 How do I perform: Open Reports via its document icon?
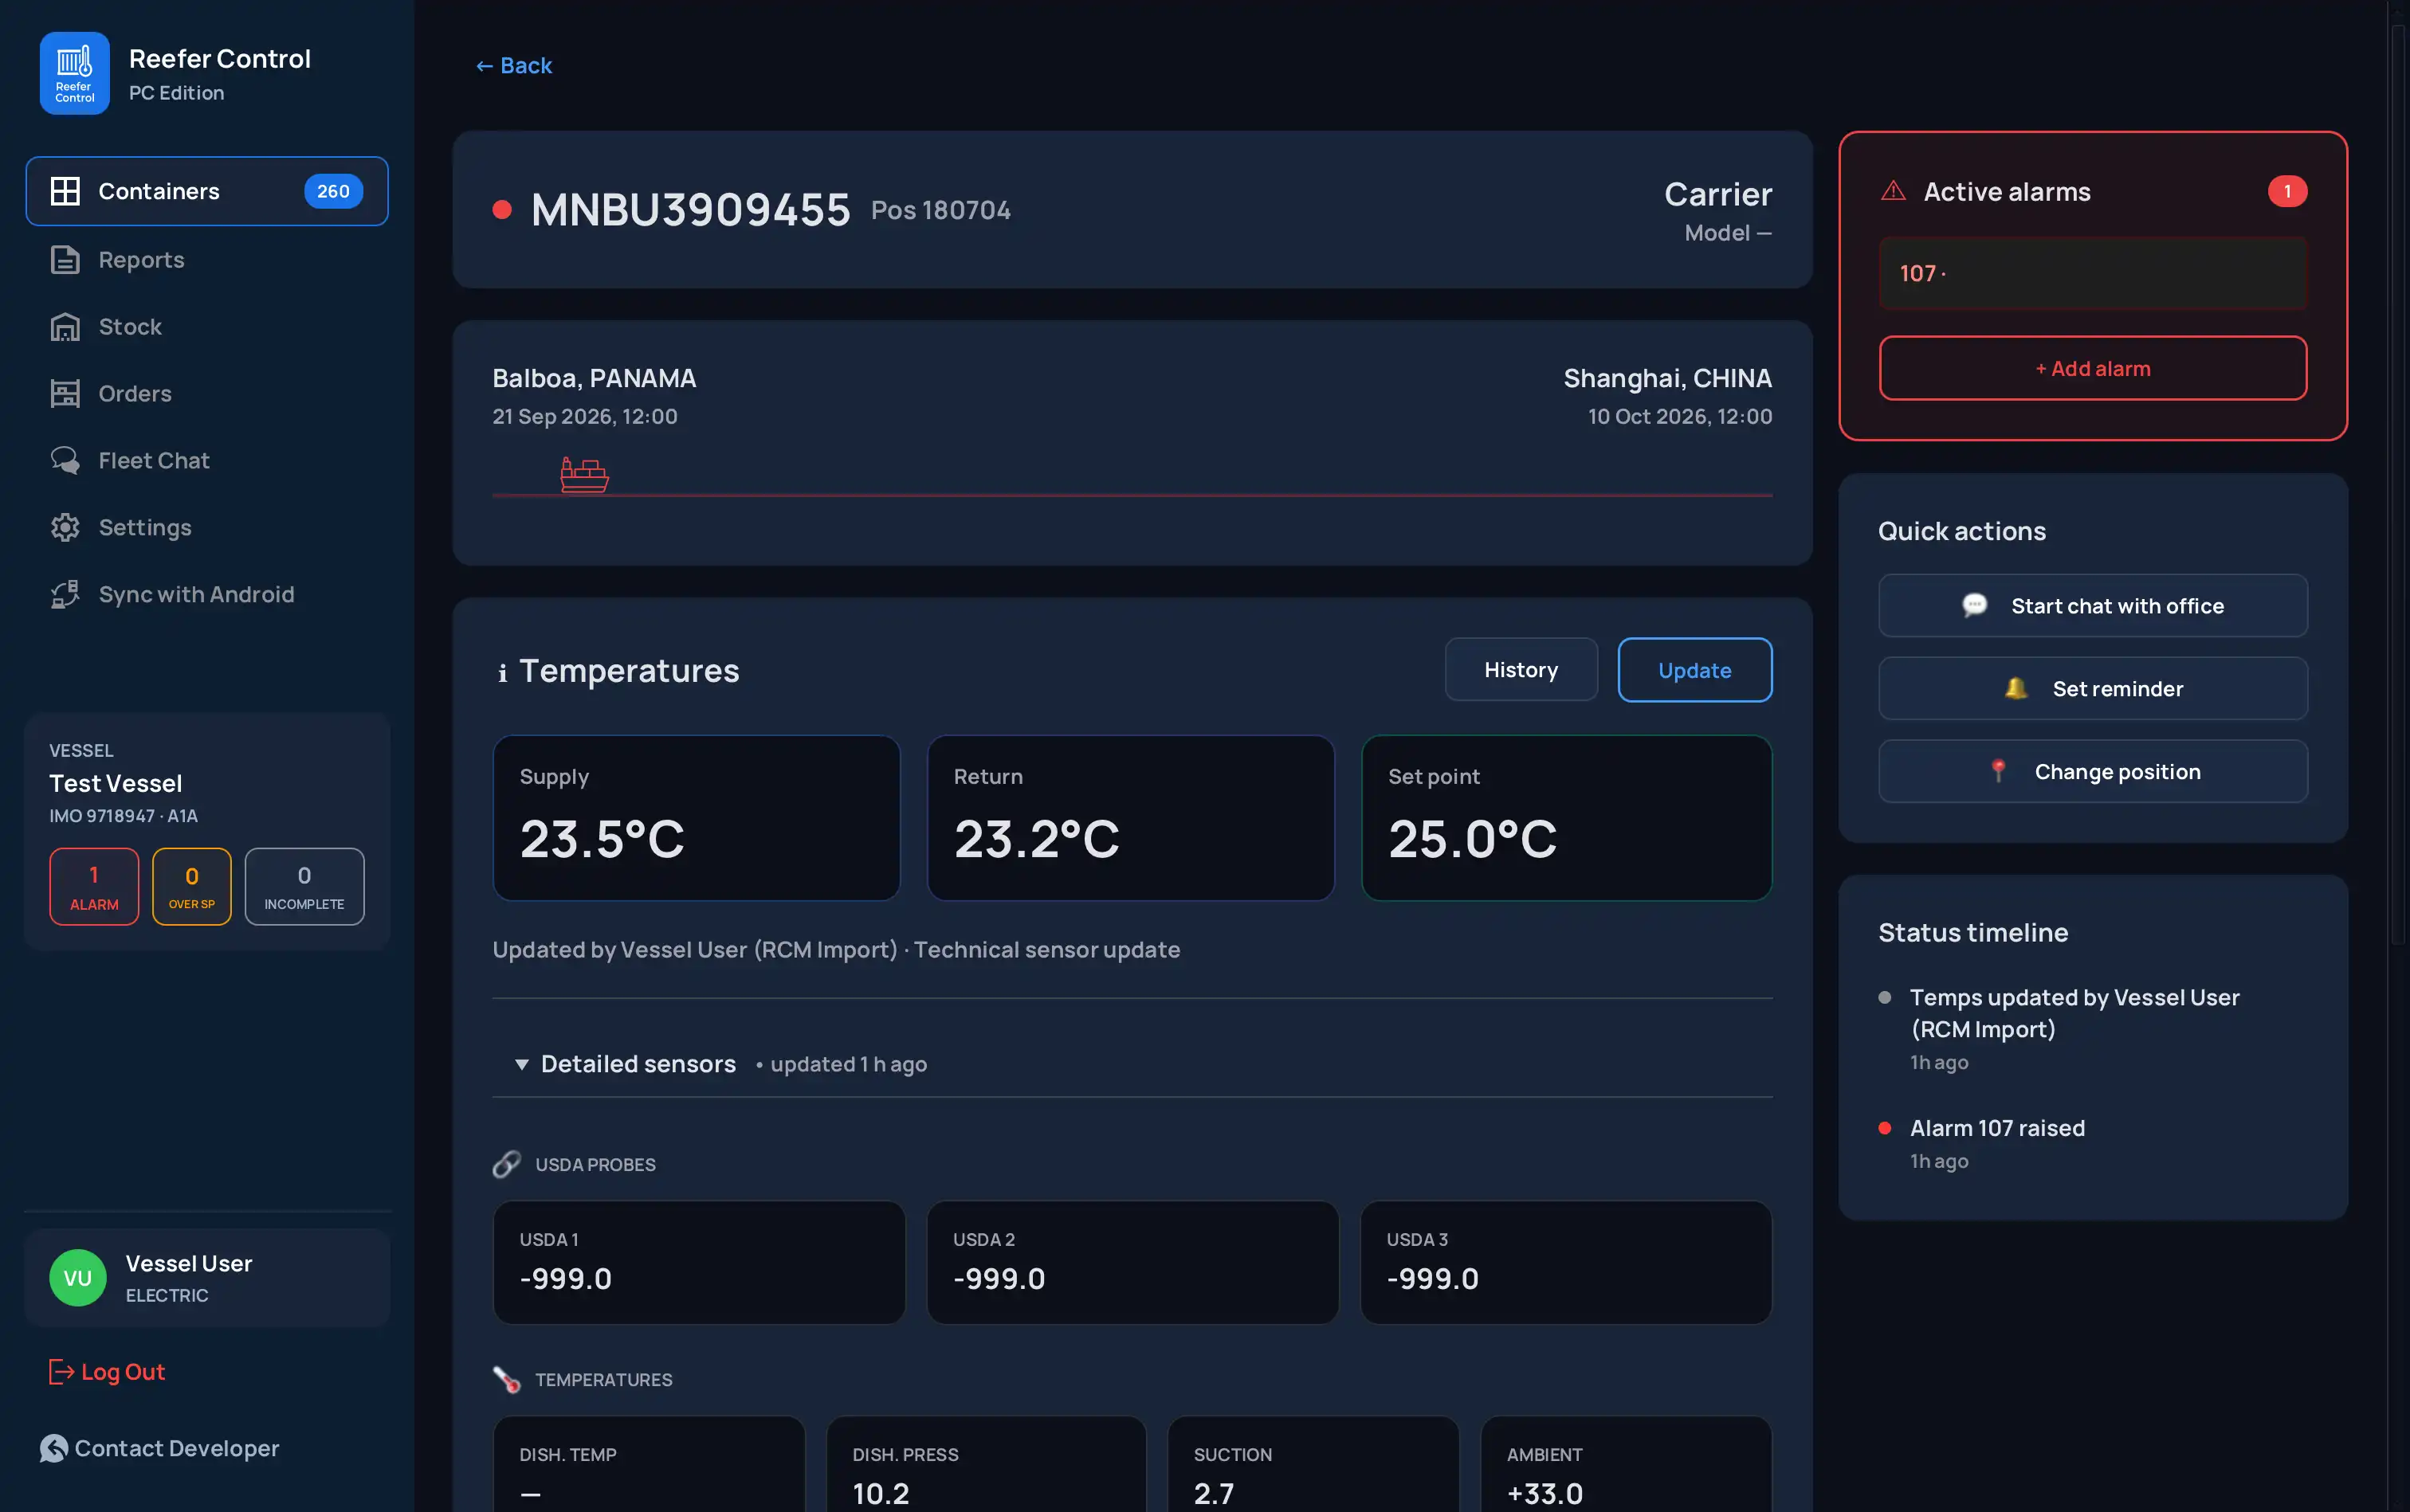[65, 260]
